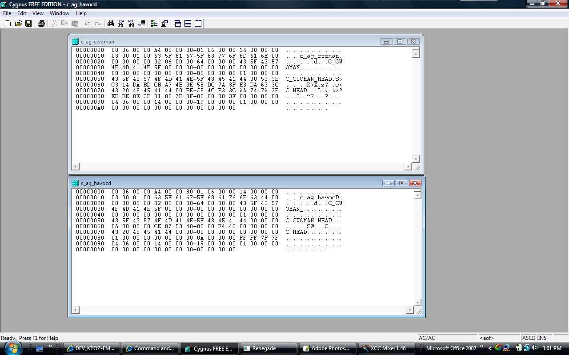The image size is (569, 355).
Task: Print using the printer toolbar icon
Action: coord(41,24)
